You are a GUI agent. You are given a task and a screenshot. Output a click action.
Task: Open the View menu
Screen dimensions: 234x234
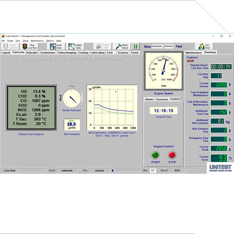(x=18, y=41)
